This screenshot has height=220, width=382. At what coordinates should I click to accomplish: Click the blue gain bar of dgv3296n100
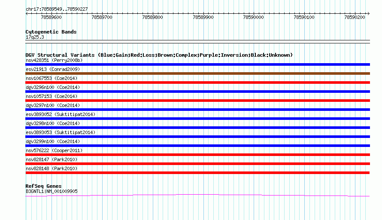[x=197, y=92]
